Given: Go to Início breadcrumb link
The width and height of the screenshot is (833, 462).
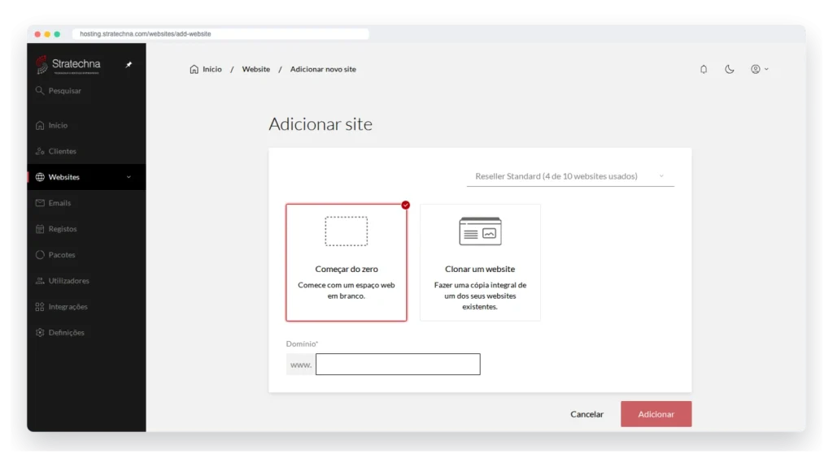Looking at the screenshot, I should coord(212,70).
